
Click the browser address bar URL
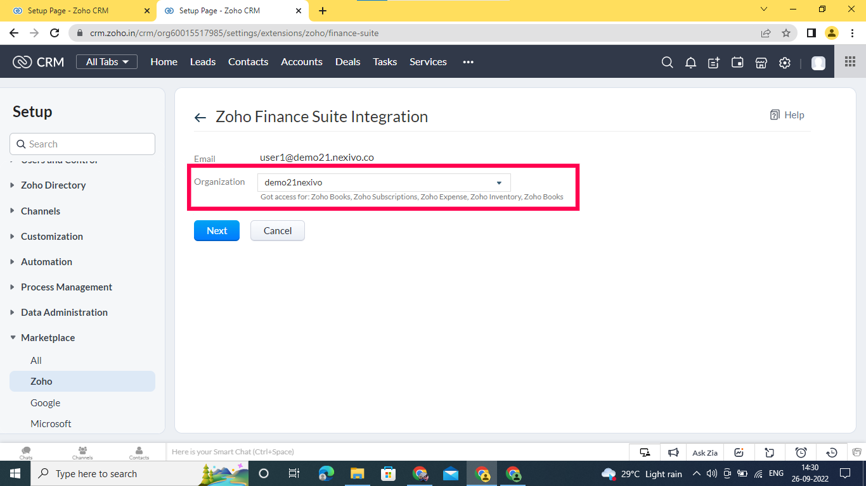coord(234,33)
